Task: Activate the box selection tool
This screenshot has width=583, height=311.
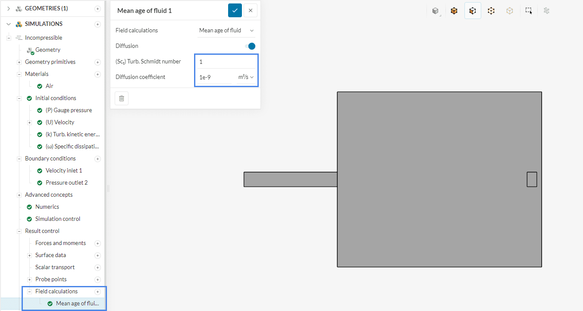Action: point(528,11)
